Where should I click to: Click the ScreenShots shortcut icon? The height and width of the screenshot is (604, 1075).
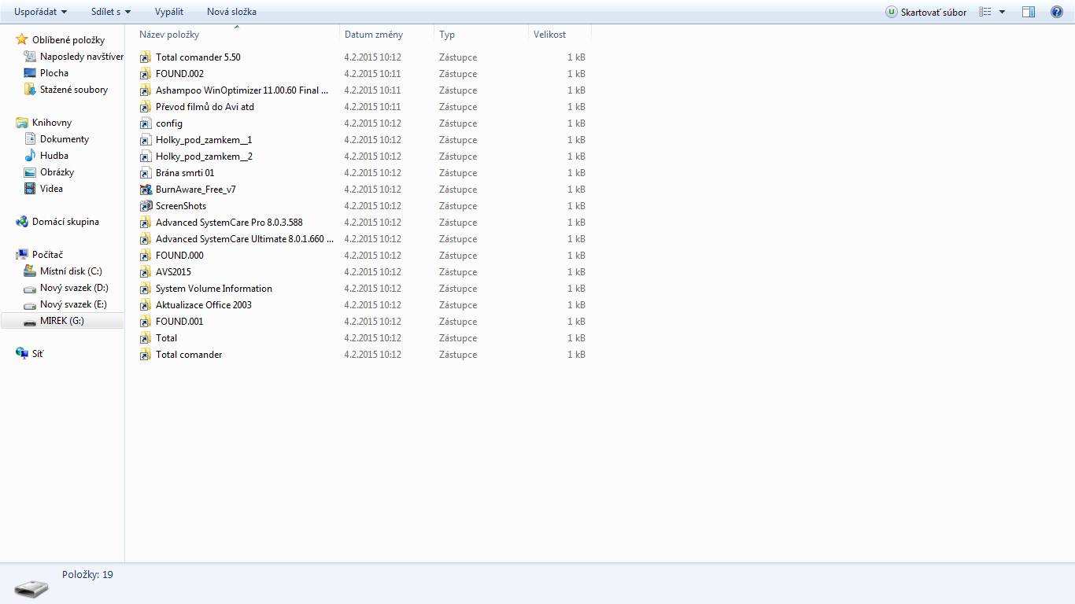145,206
